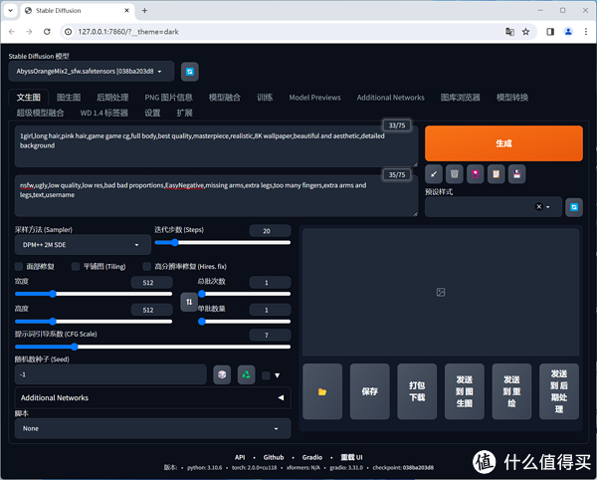Swap width and height values
This screenshot has height=480, width=597.
(x=189, y=302)
